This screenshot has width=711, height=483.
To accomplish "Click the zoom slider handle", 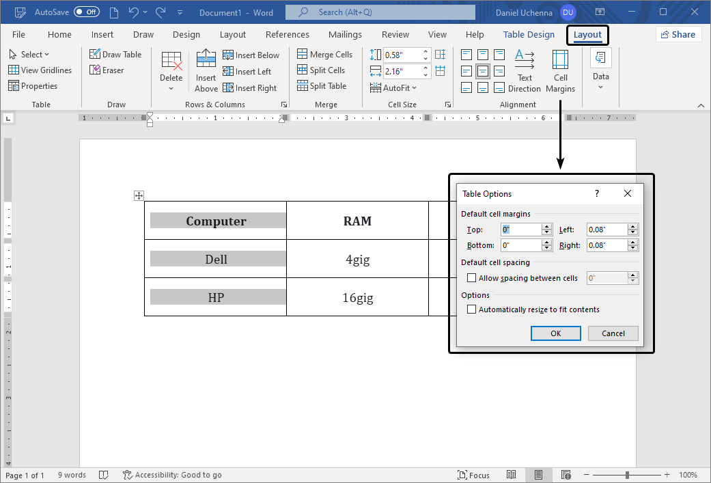I will (x=627, y=475).
